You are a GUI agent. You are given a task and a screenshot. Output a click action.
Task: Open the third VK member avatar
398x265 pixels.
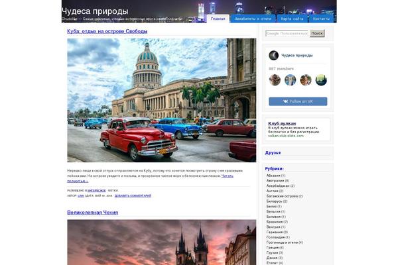point(306,80)
